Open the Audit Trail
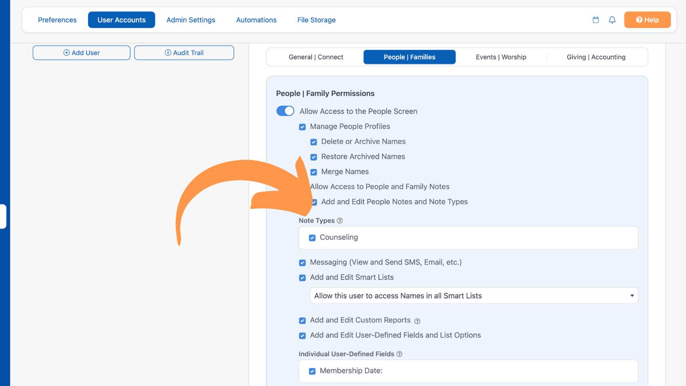686x386 pixels. 184,53
